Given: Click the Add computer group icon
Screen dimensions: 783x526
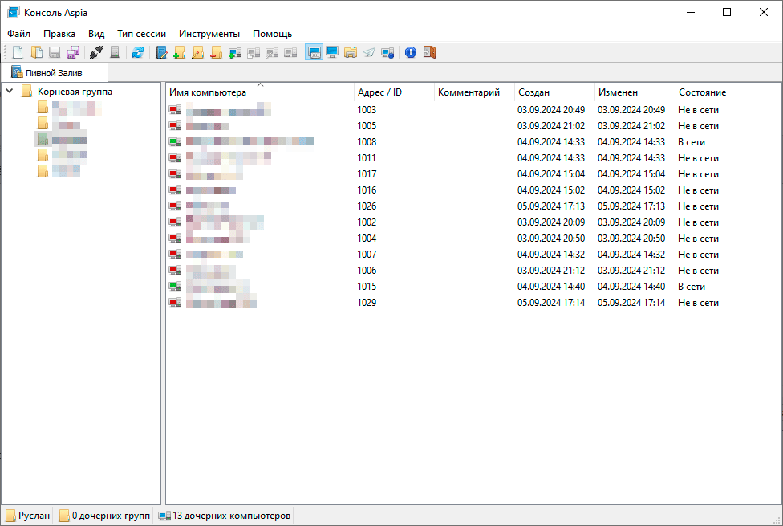Looking at the screenshot, I should tap(179, 53).
